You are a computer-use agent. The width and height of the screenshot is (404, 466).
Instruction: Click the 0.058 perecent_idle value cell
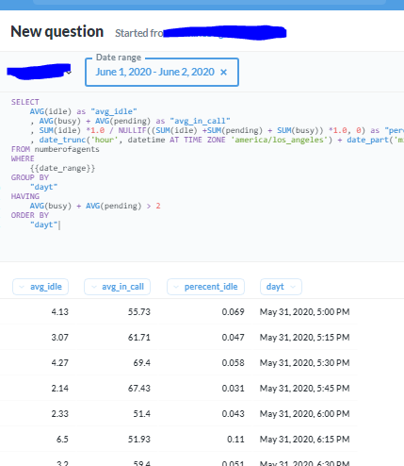(x=233, y=363)
